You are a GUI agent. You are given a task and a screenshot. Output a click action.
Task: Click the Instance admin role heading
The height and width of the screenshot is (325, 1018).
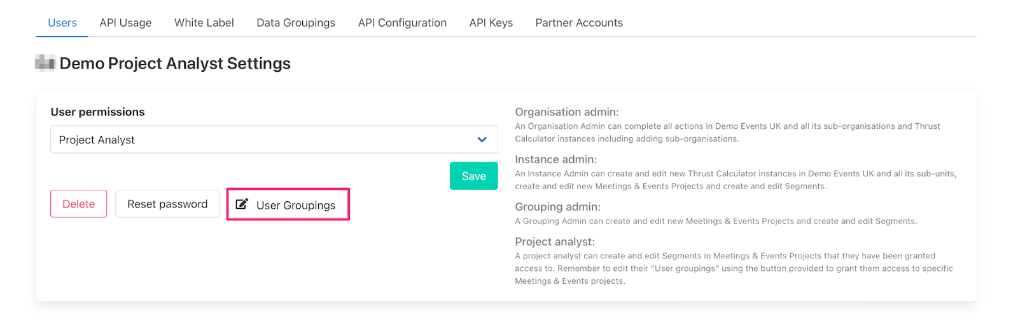tap(556, 159)
